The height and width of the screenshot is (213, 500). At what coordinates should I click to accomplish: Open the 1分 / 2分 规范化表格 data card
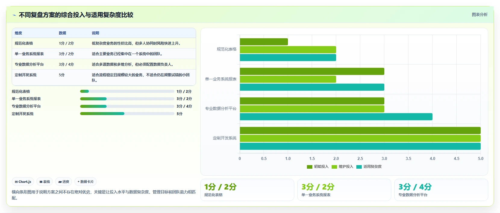pos(247,190)
